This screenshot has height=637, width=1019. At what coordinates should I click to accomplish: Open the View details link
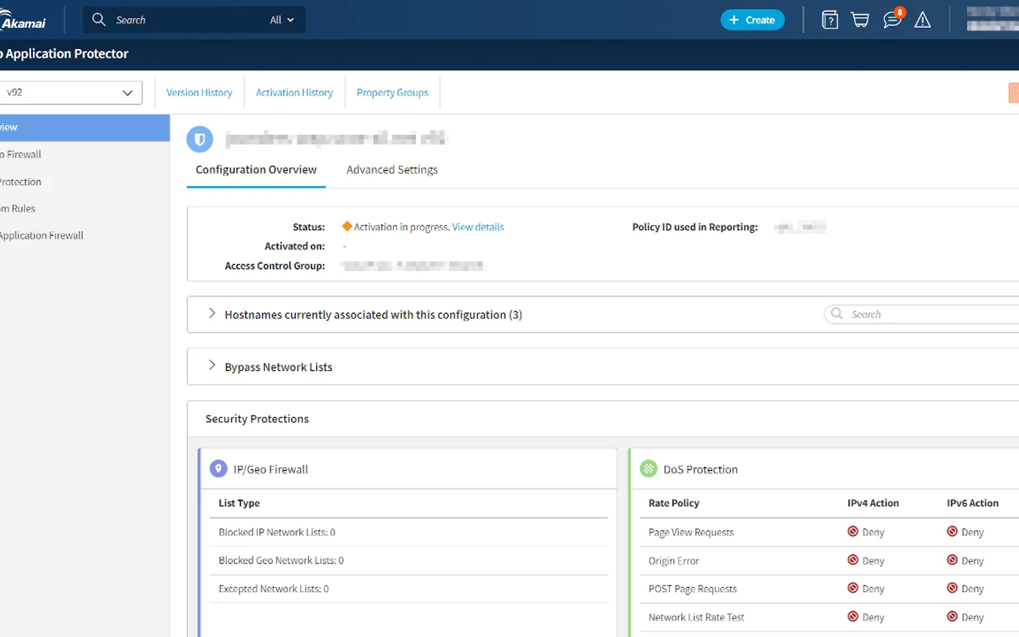pos(478,227)
